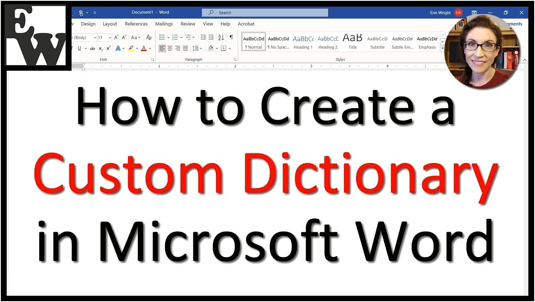The image size is (535, 302).
Task: Open Customize Quick Access Toolbar arrow
Action: point(95,13)
